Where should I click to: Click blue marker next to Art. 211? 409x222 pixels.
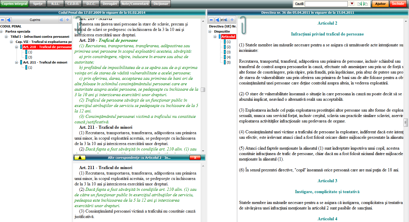click(x=21, y=62)
